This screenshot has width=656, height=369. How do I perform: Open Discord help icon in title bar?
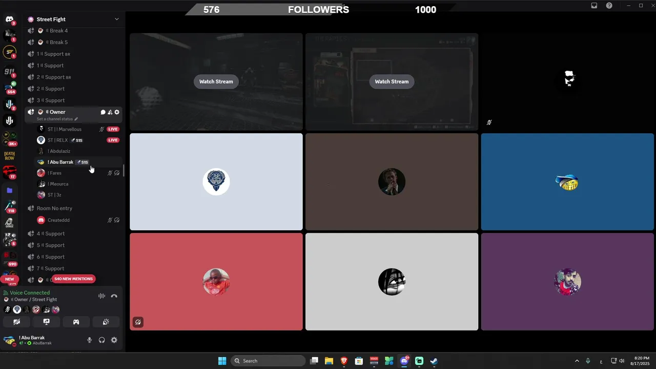point(609,6)
